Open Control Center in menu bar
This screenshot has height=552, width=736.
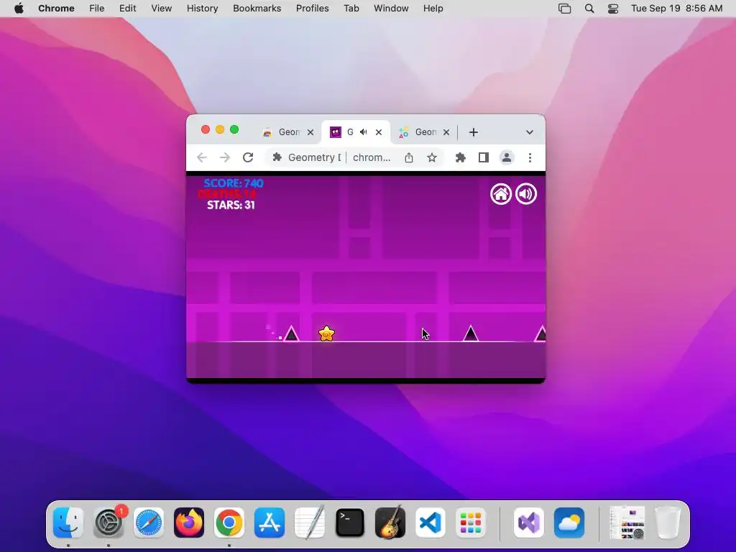tap(613, 9)
